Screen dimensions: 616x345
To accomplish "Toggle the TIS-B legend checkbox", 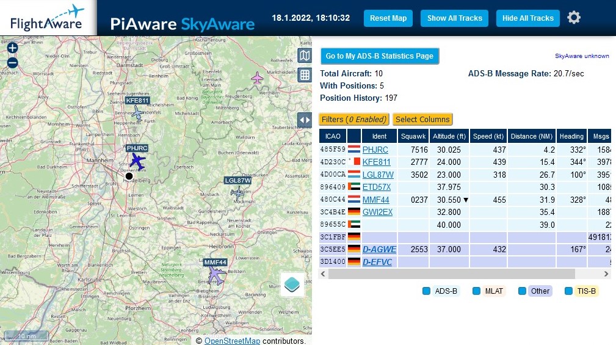I will click(568, 291).
